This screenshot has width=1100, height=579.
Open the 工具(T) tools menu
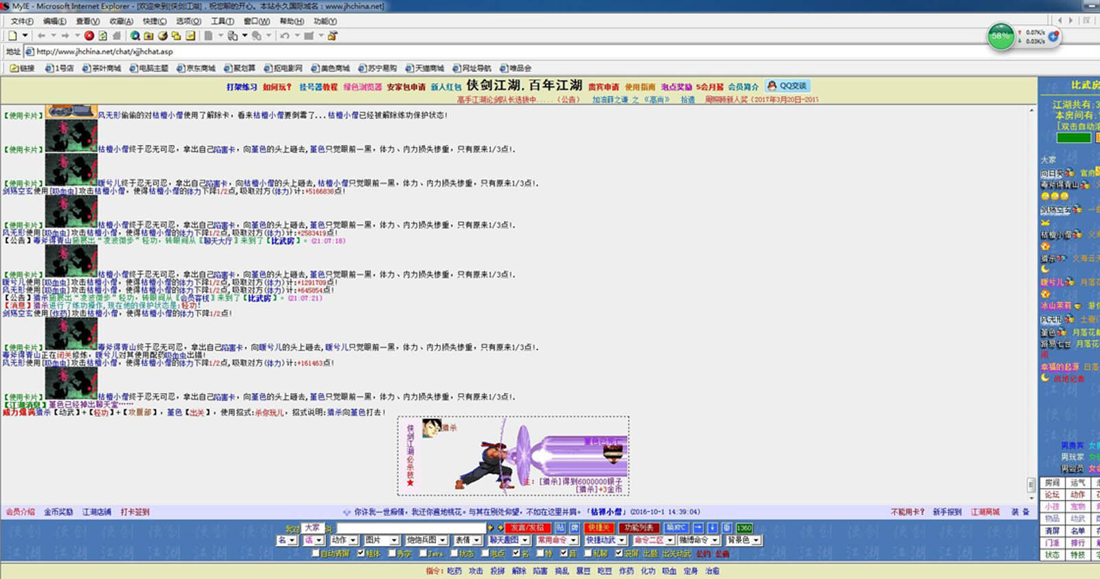coord(222,21)
